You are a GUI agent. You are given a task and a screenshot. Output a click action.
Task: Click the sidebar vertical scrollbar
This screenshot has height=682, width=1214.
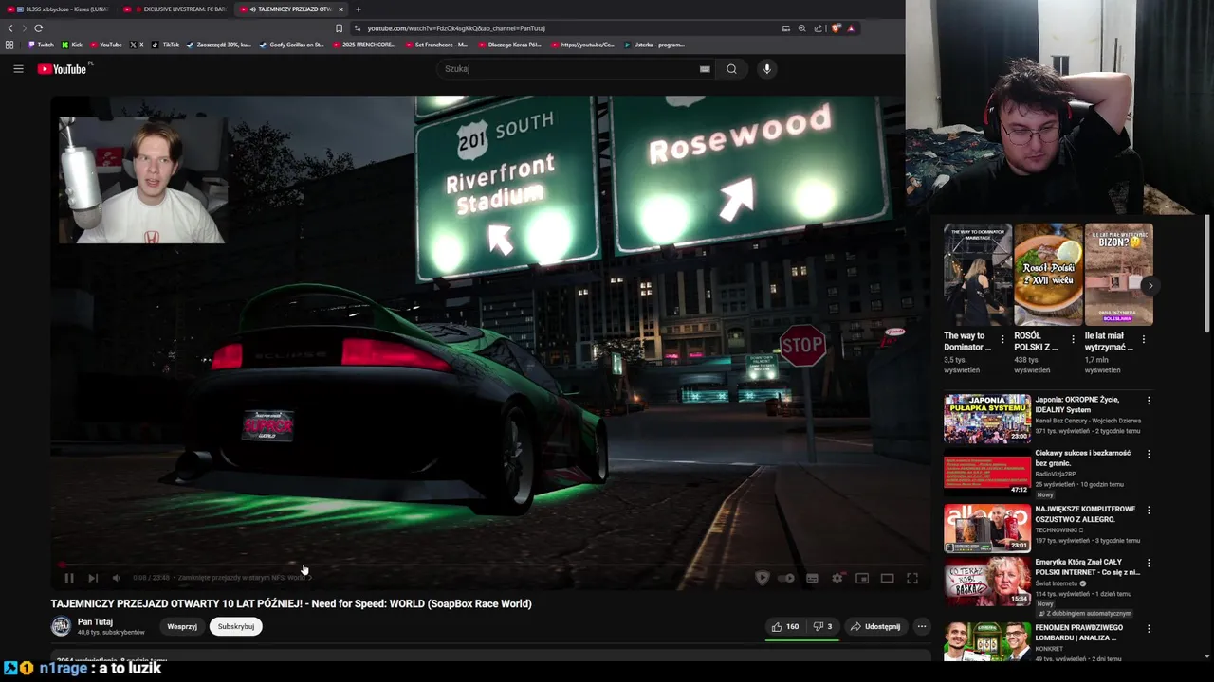[1207, 275]
